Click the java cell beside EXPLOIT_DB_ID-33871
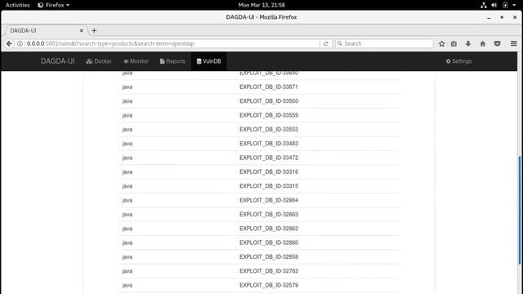523x294 pixels. tap(127, 87)
